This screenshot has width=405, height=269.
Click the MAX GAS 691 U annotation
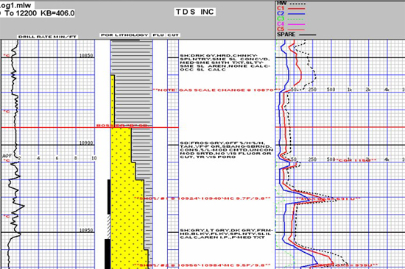coord(328,199)
